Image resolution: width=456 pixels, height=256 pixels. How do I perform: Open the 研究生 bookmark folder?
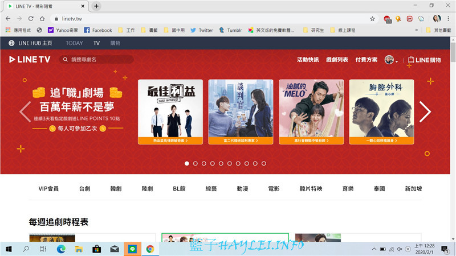pos(313,30)
